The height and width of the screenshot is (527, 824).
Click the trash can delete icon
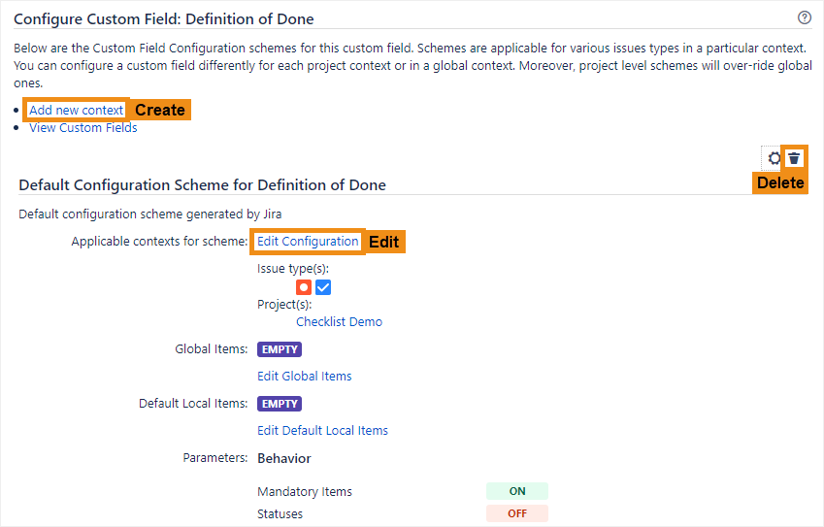point(794,158)
